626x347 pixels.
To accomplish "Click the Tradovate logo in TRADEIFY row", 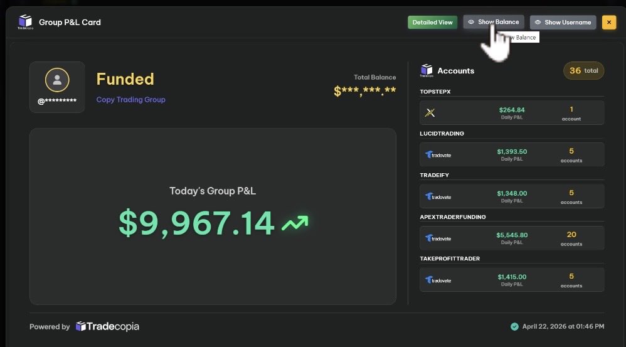I will 438,196.
